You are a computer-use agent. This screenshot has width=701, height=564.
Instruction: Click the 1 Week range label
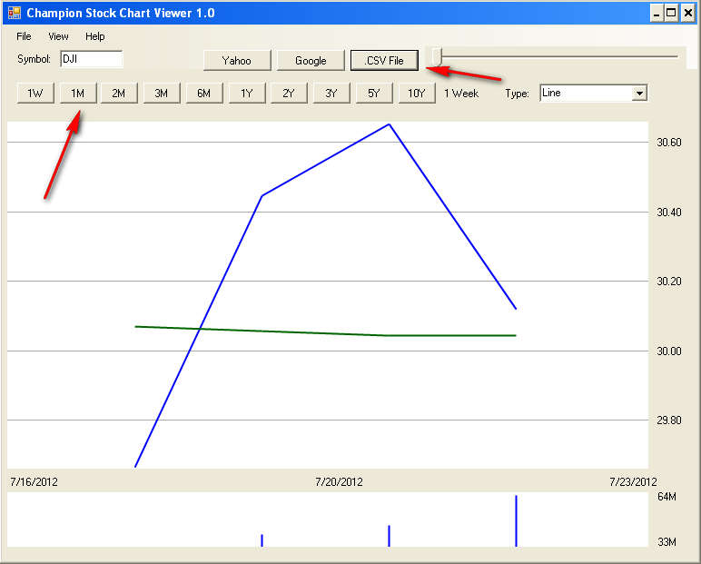461,93
